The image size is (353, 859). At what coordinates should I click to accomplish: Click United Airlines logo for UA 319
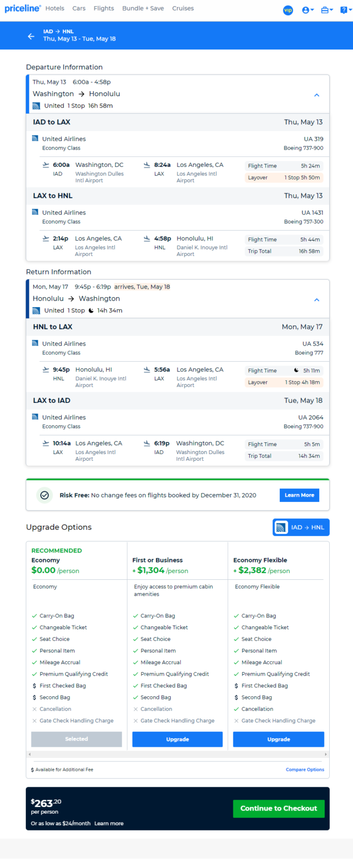(35, 139)
